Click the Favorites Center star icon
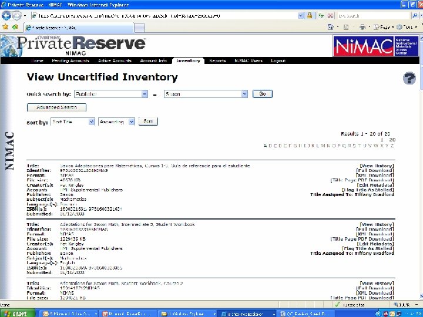The image size is (423, 317). 5,27
